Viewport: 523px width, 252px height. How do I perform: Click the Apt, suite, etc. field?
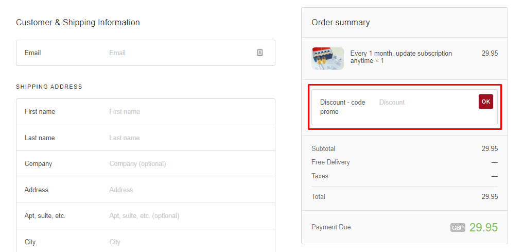click(185, 216)
